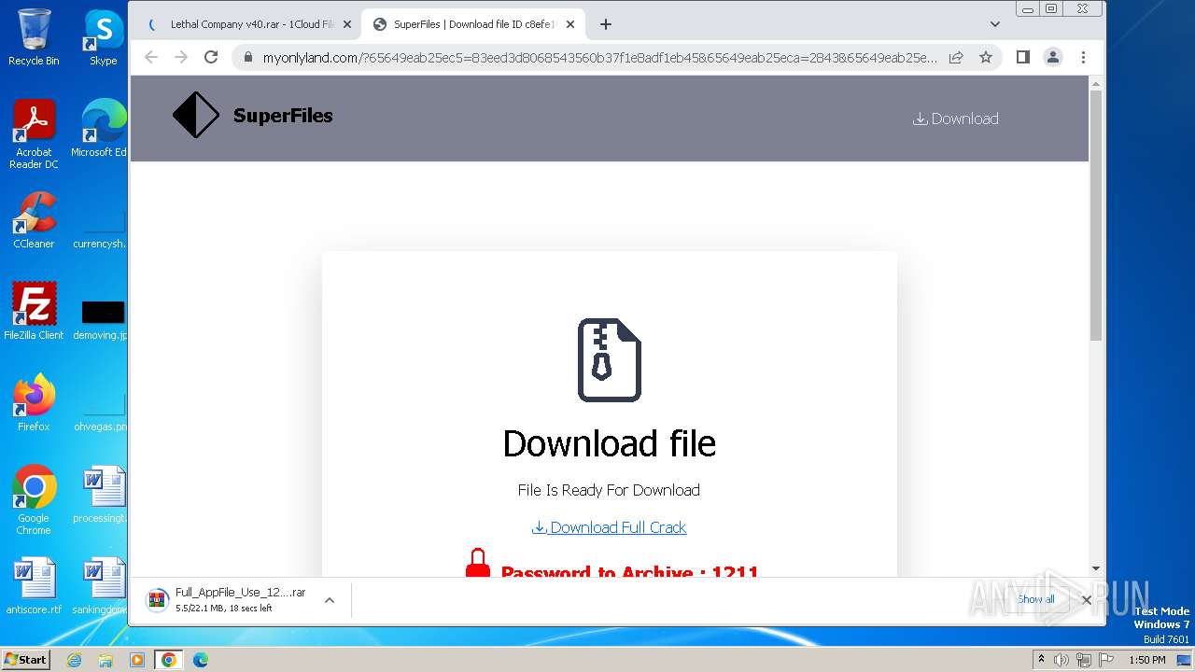The image size is (1195, 672).
Task: Open the volume control in tray
Action: click(1061, 660)
